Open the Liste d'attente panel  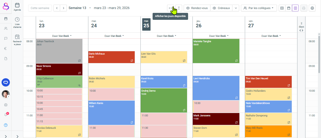pos(17,22)
